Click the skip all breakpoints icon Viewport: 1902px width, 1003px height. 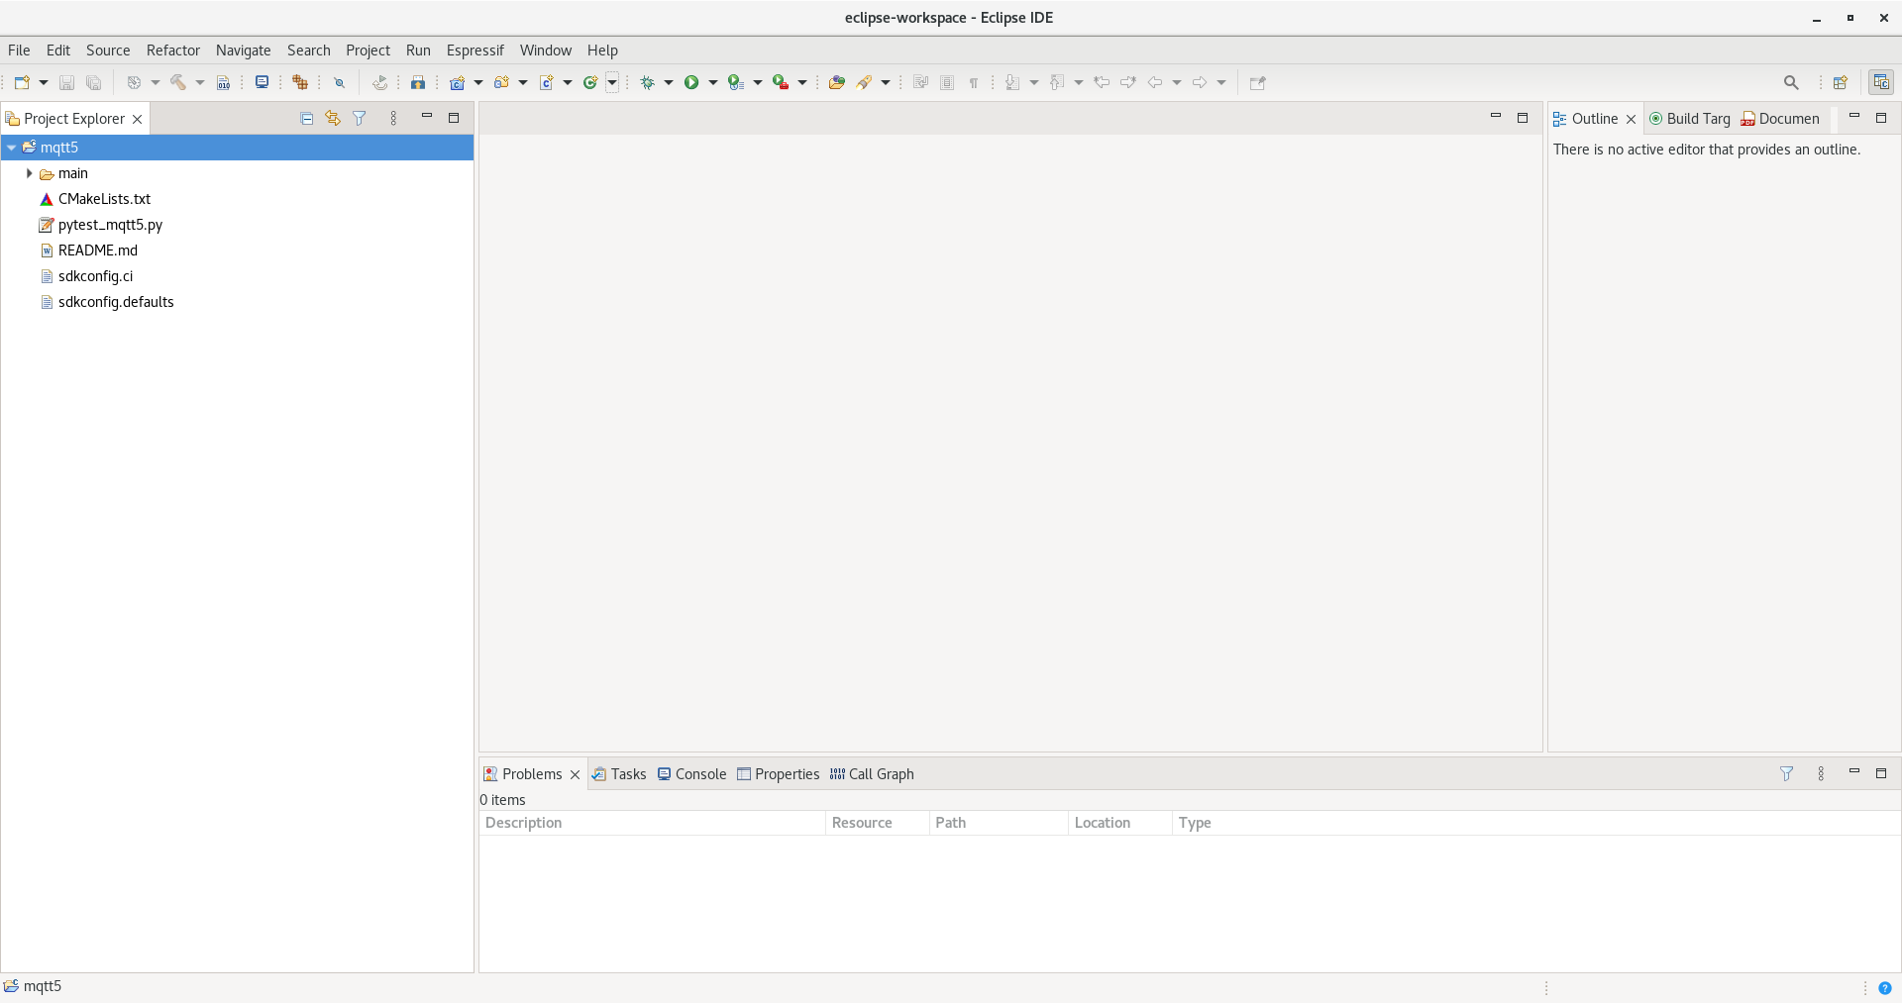pyautogui.click(x=339, y=83)
